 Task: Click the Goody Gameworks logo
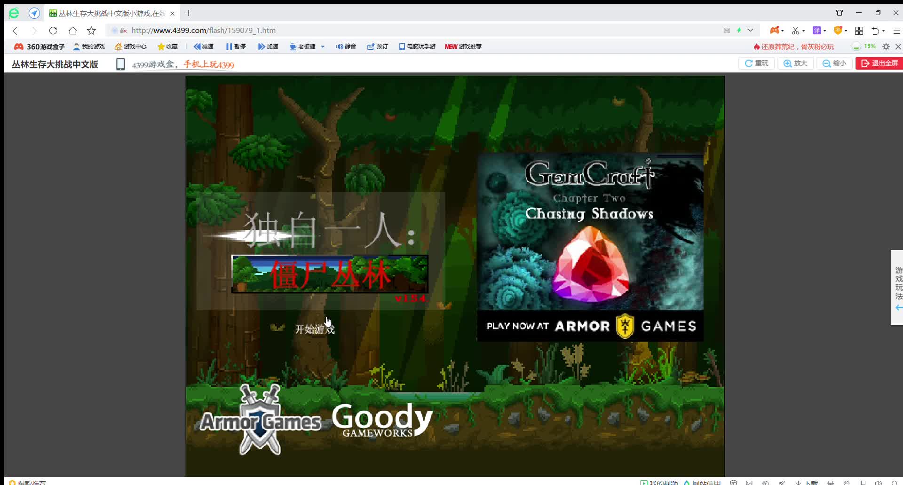click(382, 420)
